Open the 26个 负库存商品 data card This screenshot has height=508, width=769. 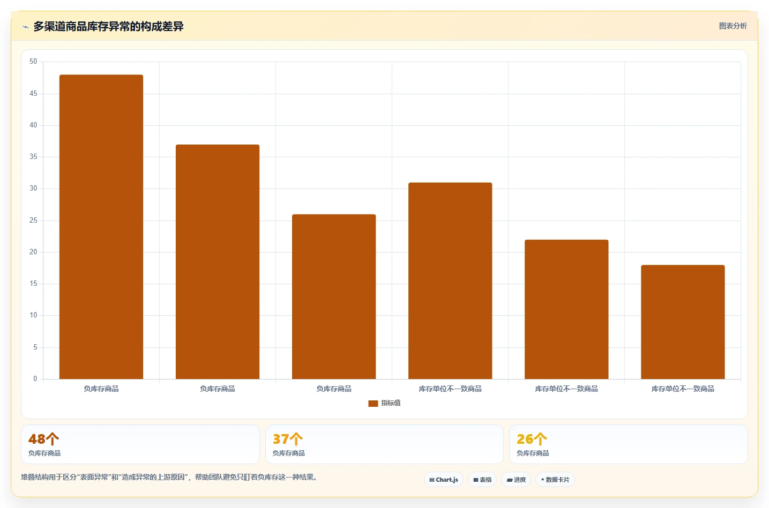click(x=628, y=444)
